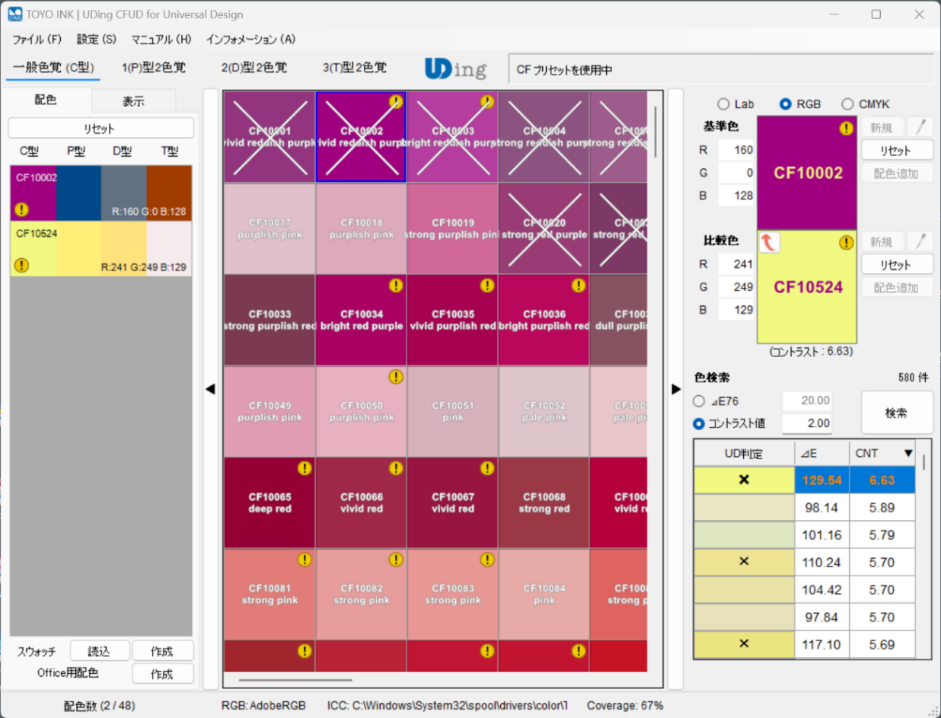Select the CMYK color mode radio button

pos(847,104)
